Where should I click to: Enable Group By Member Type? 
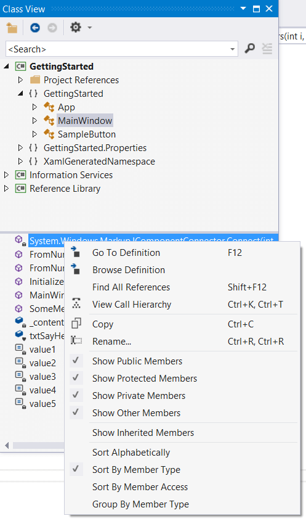[182, 504]
